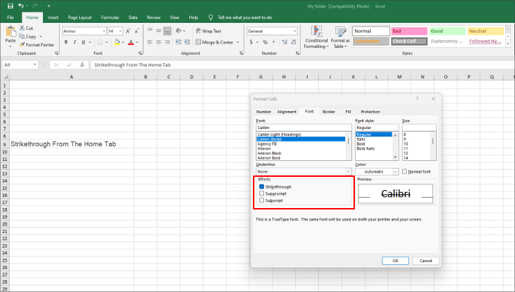Image resolution: width=515 pixels, height=292 pixels.
Task: Click Cancel in the Format Cells dialog
Action: pos(426,260)
